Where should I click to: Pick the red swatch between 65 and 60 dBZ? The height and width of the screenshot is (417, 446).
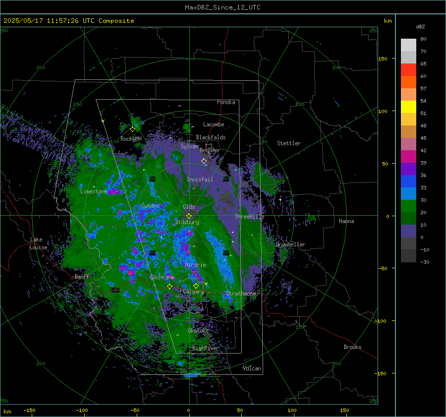click(x=408, y=70)
